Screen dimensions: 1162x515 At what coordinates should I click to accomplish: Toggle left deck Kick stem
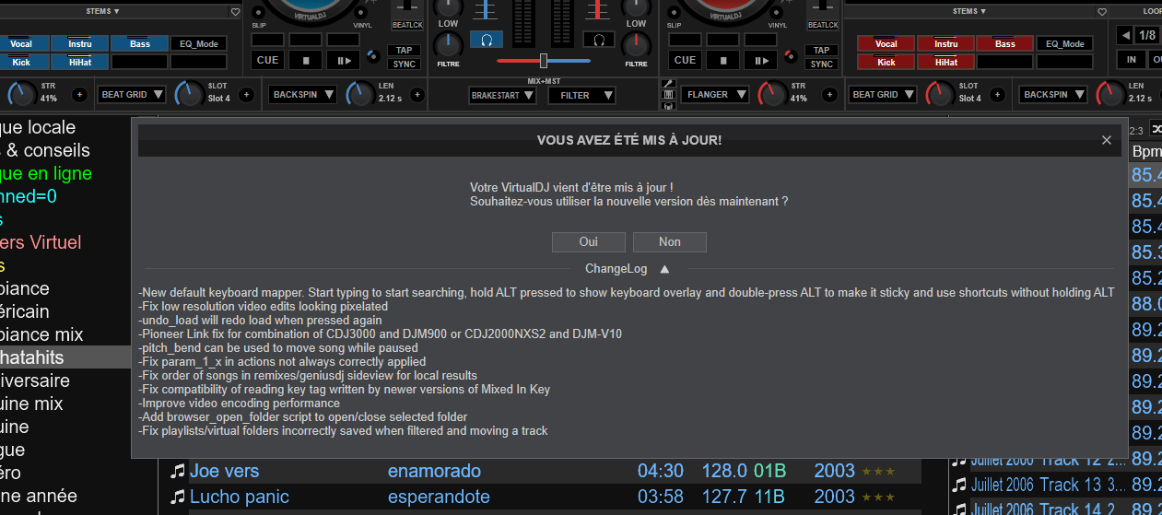point(21,62)
